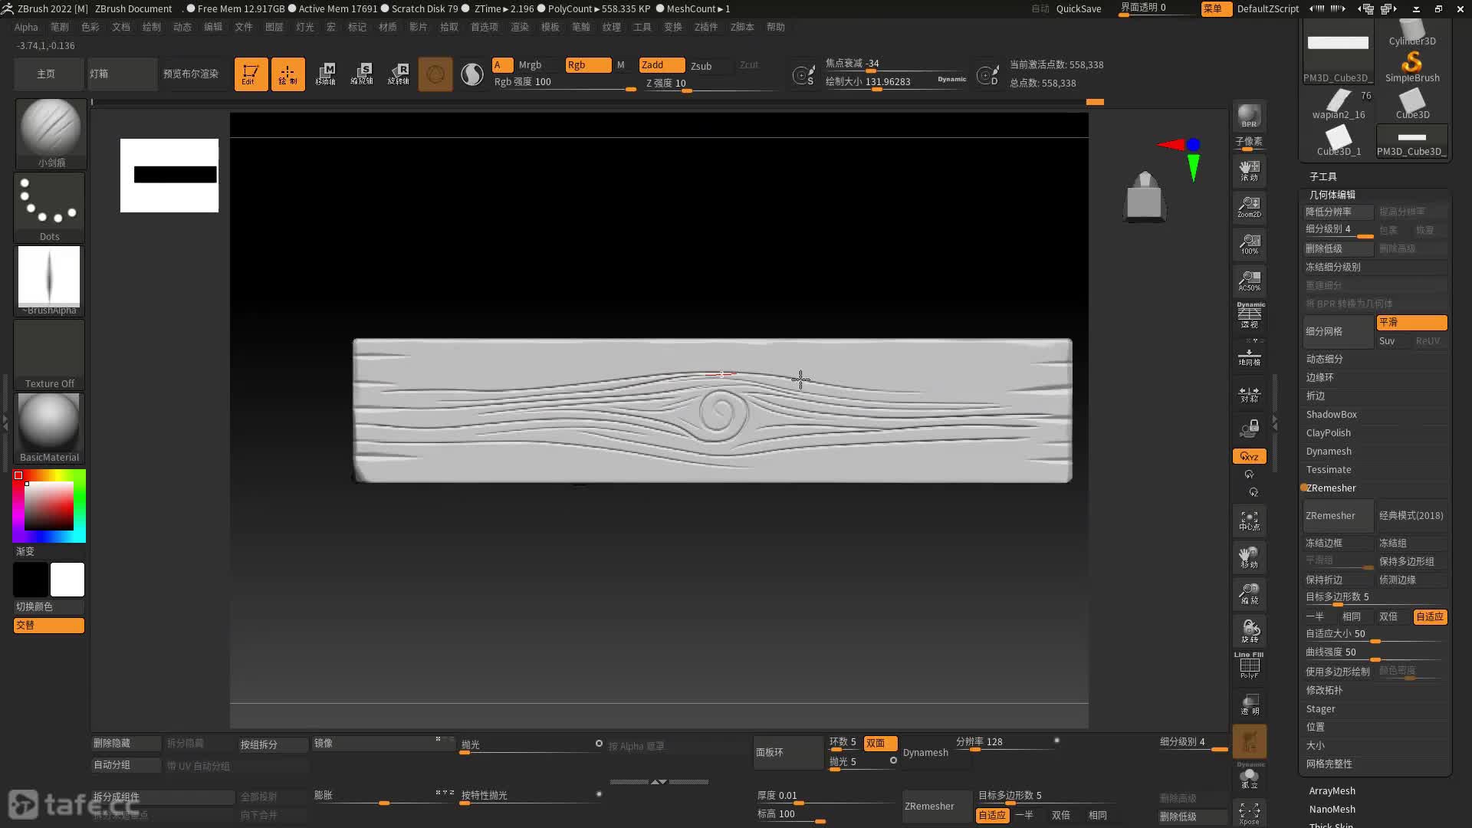Select the Cube3D_1 tool thumbnail
1472x828 pixels.
(1339, 141)
